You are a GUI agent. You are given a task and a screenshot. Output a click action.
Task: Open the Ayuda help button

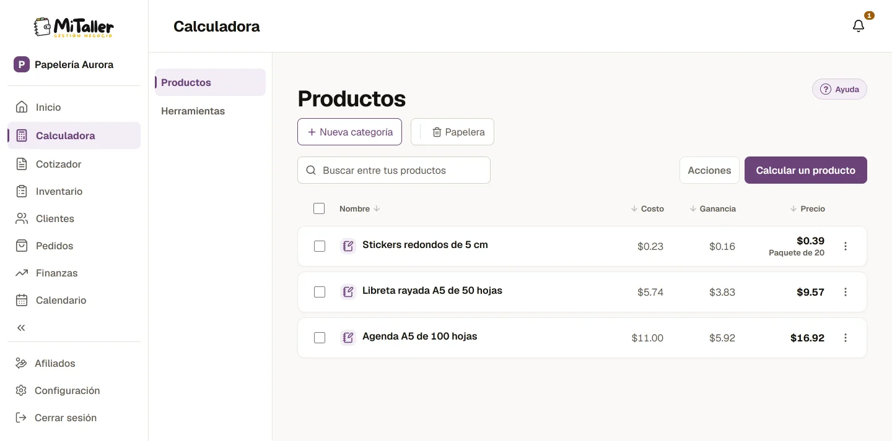click(839, 89)
